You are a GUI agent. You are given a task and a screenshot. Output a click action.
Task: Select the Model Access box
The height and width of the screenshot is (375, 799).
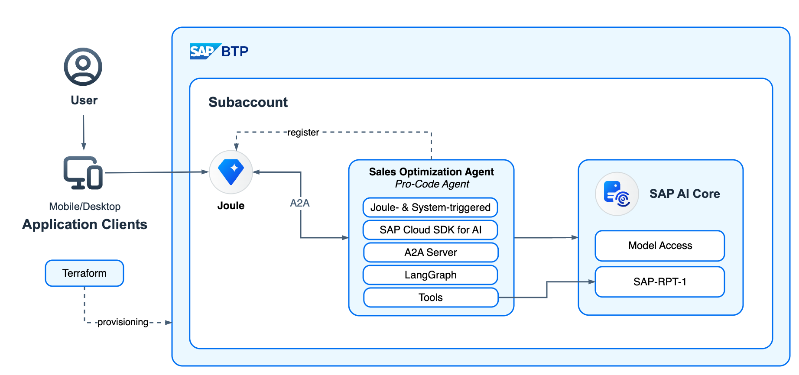(660, 246)
